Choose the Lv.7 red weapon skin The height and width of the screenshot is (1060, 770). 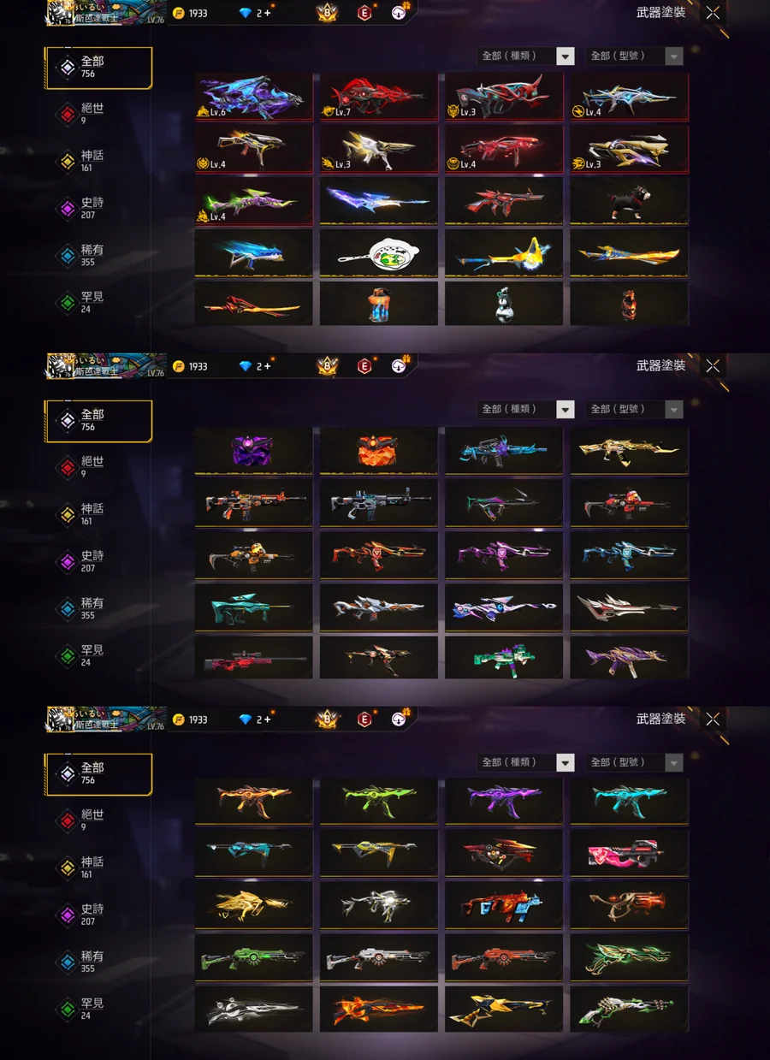pyautogui.click(x=379, y=96)
